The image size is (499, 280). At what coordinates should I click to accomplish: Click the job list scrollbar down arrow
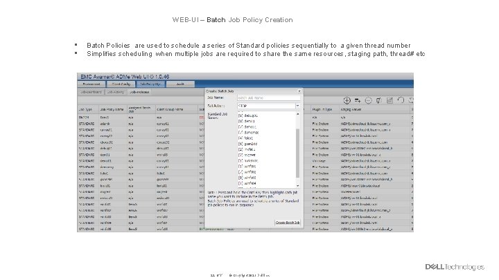coord(298,186)
